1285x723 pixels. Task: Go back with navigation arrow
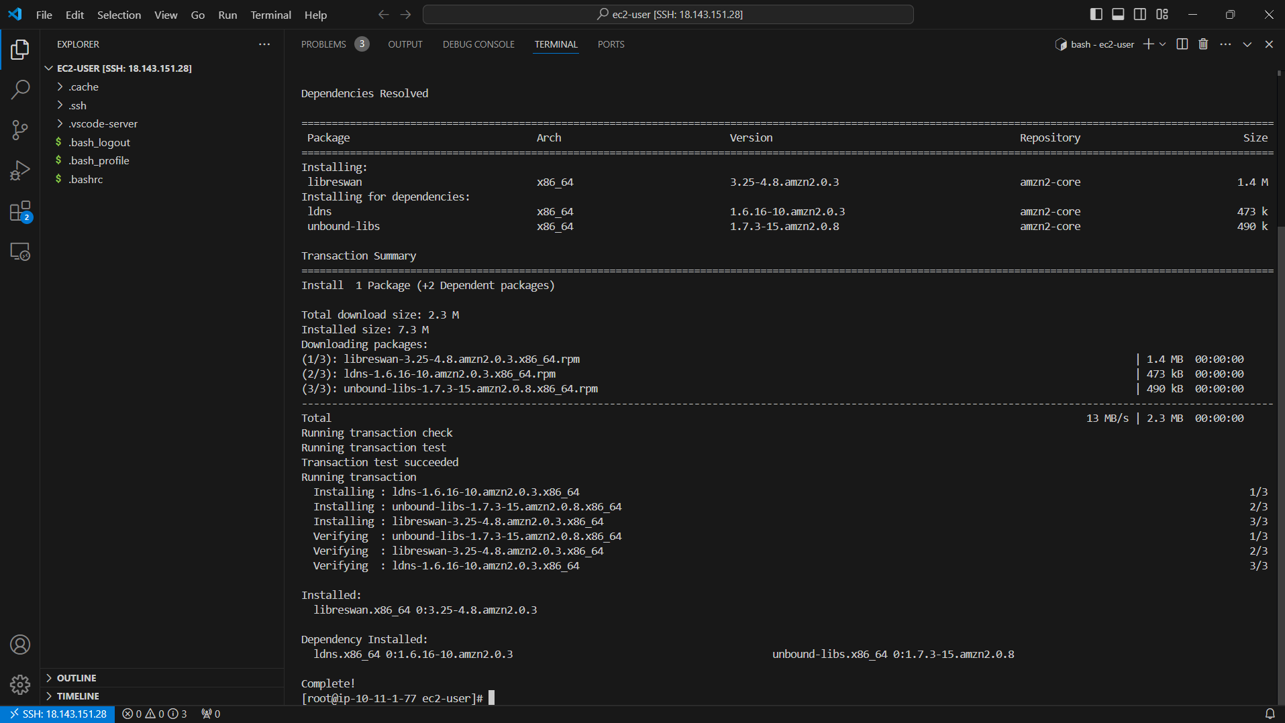[383, 14]
